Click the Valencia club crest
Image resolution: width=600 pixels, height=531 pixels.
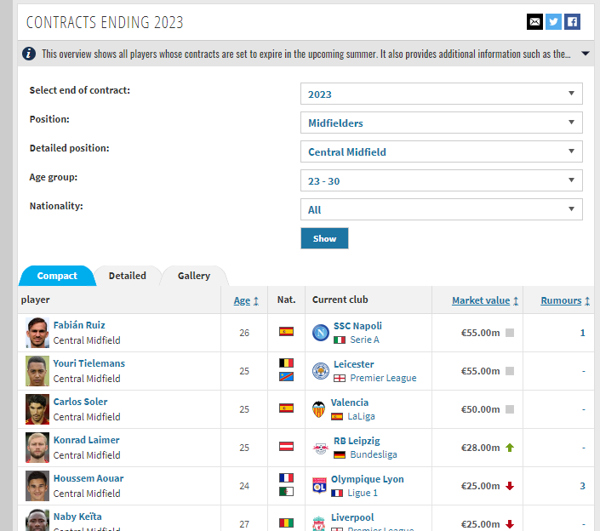[319, 409]
